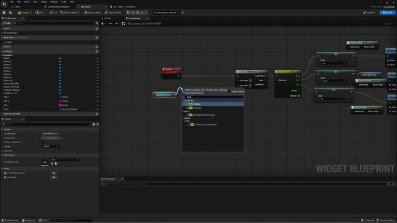Screen dimensions: 397x223
Task: Add an event dispatcher with its plus icon
Action: pos(97,114)
